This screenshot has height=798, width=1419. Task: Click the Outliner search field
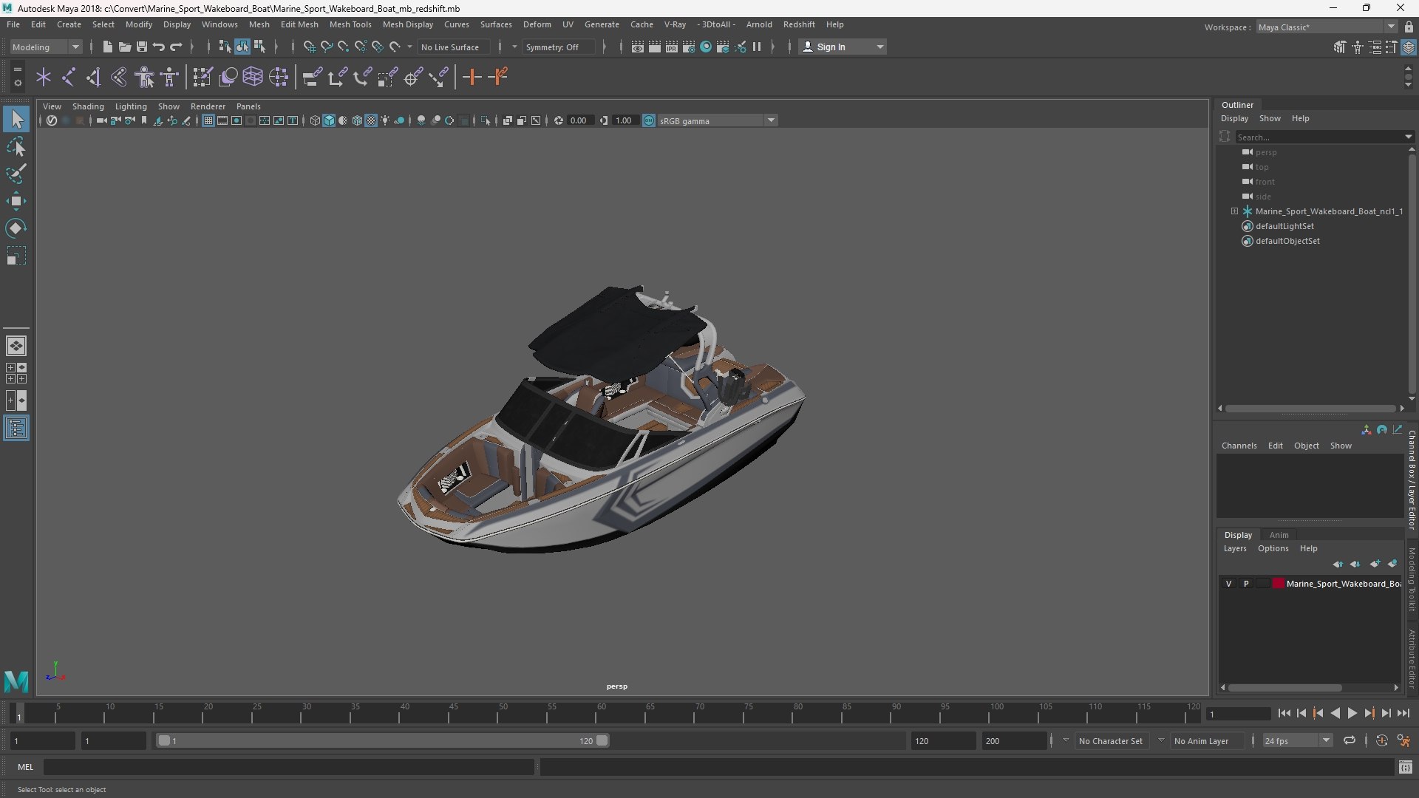(1320, 137)
